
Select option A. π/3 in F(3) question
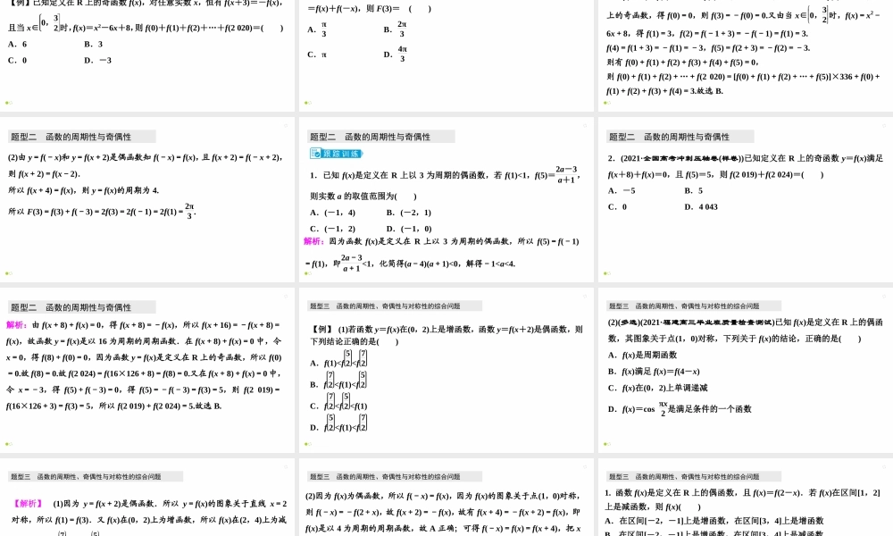click(317, 29)
